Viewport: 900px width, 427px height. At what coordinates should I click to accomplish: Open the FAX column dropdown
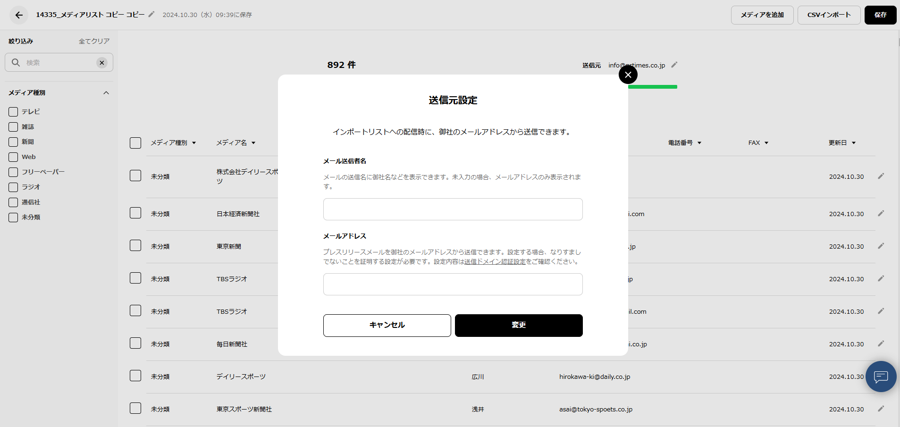coord(766,143)
